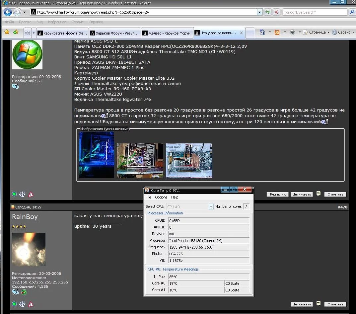This screenshot has height=314, width=356.
Task: Click the magnifier search button
Action: tap(352, 12)
